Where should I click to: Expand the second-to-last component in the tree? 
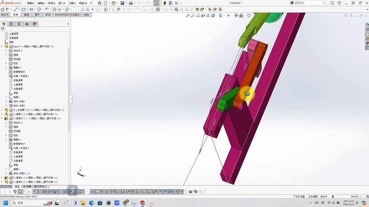tap(2, 178)
